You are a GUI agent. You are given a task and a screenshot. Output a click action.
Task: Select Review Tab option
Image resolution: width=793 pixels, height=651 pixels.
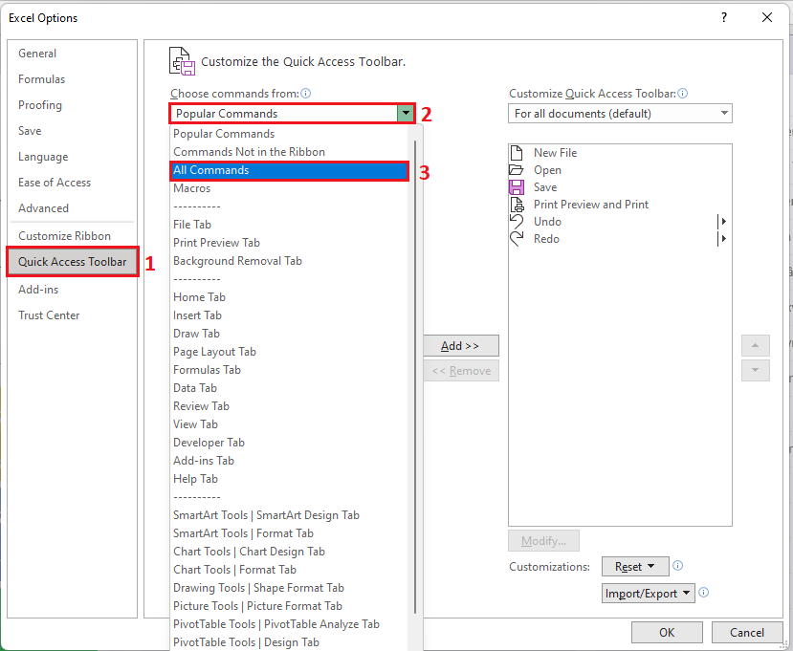[290, 406]
